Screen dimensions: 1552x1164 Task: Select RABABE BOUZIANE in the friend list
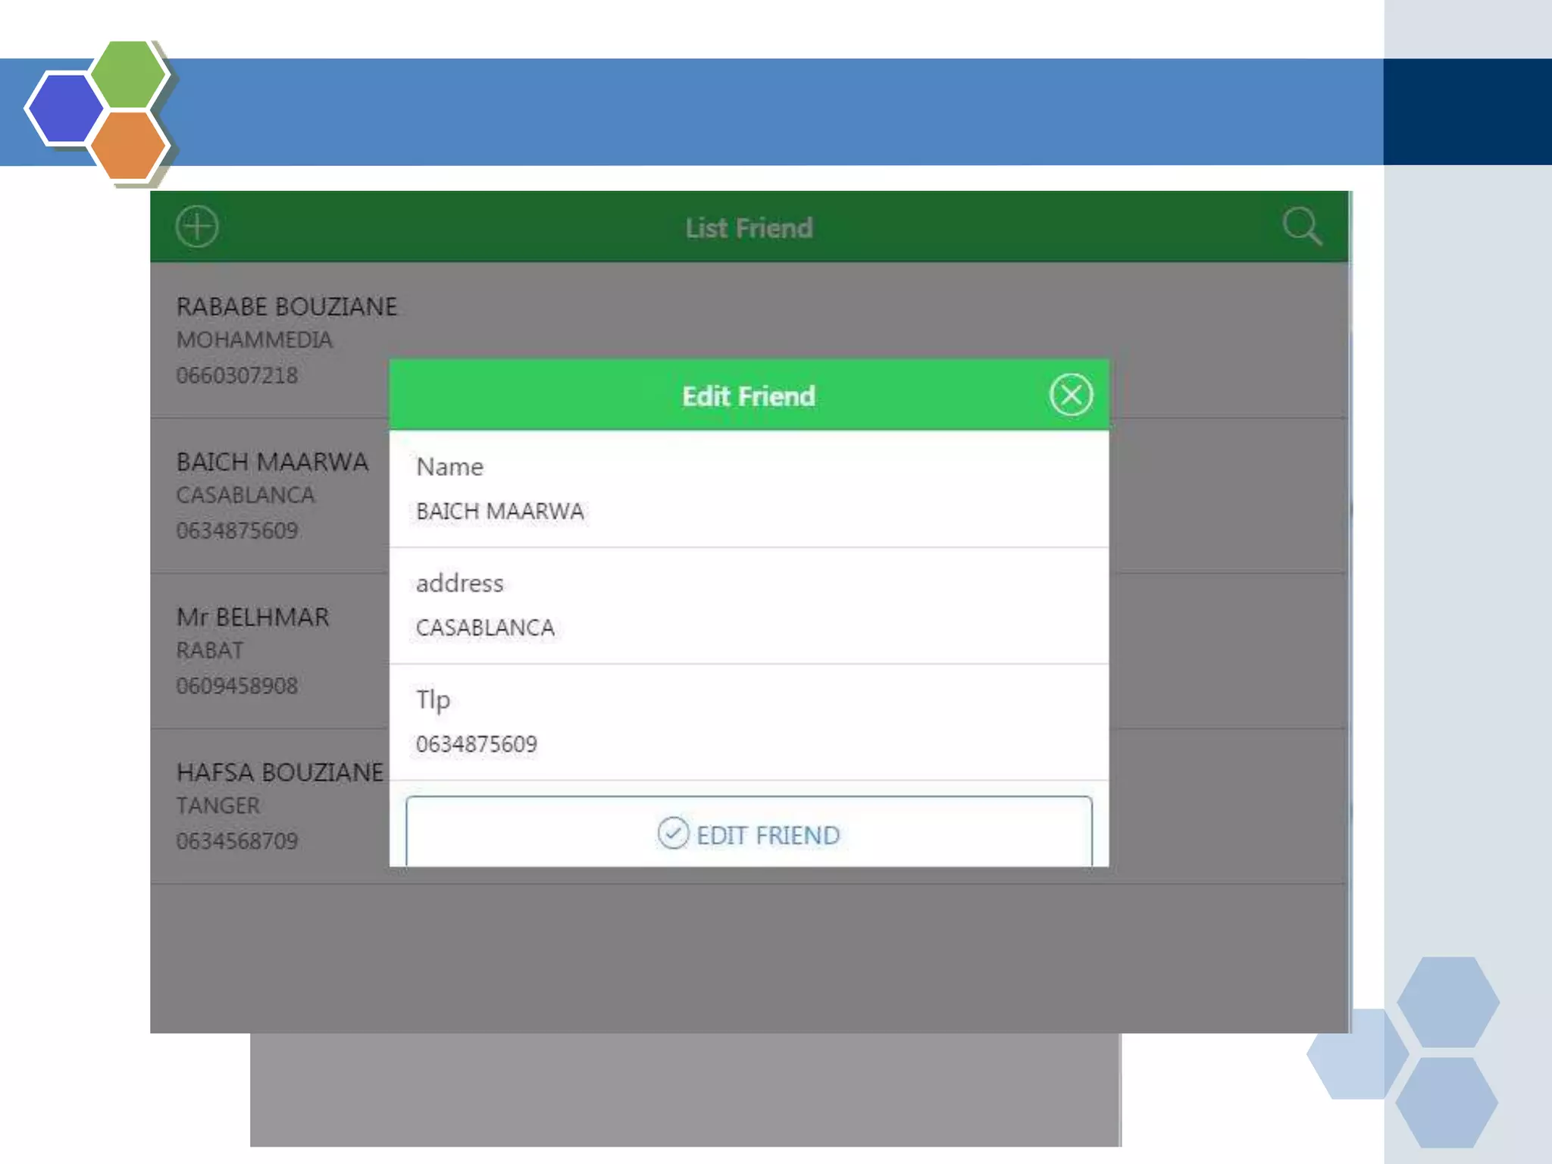pos(286,307)
